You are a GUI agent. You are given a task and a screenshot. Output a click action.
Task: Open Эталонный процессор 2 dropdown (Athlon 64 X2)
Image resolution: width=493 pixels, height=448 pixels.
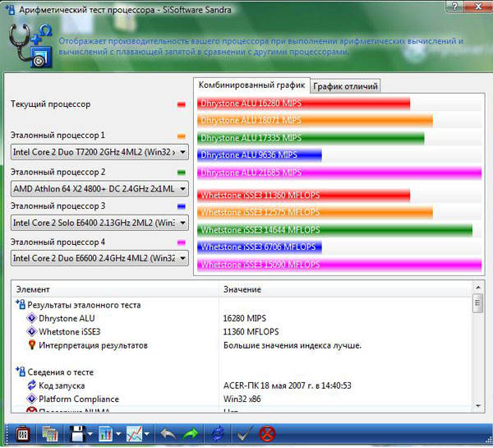[99, 189]
